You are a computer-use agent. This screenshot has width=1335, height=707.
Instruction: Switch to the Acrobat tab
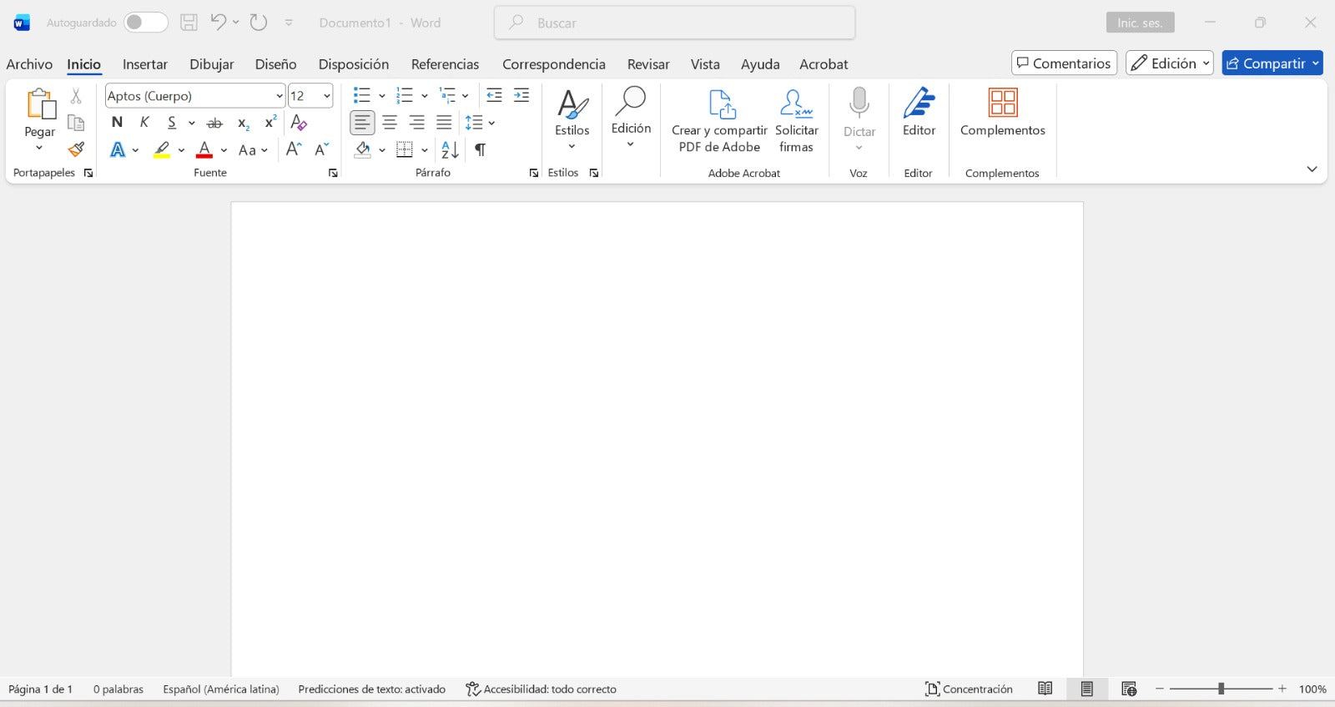pos(824,64)
